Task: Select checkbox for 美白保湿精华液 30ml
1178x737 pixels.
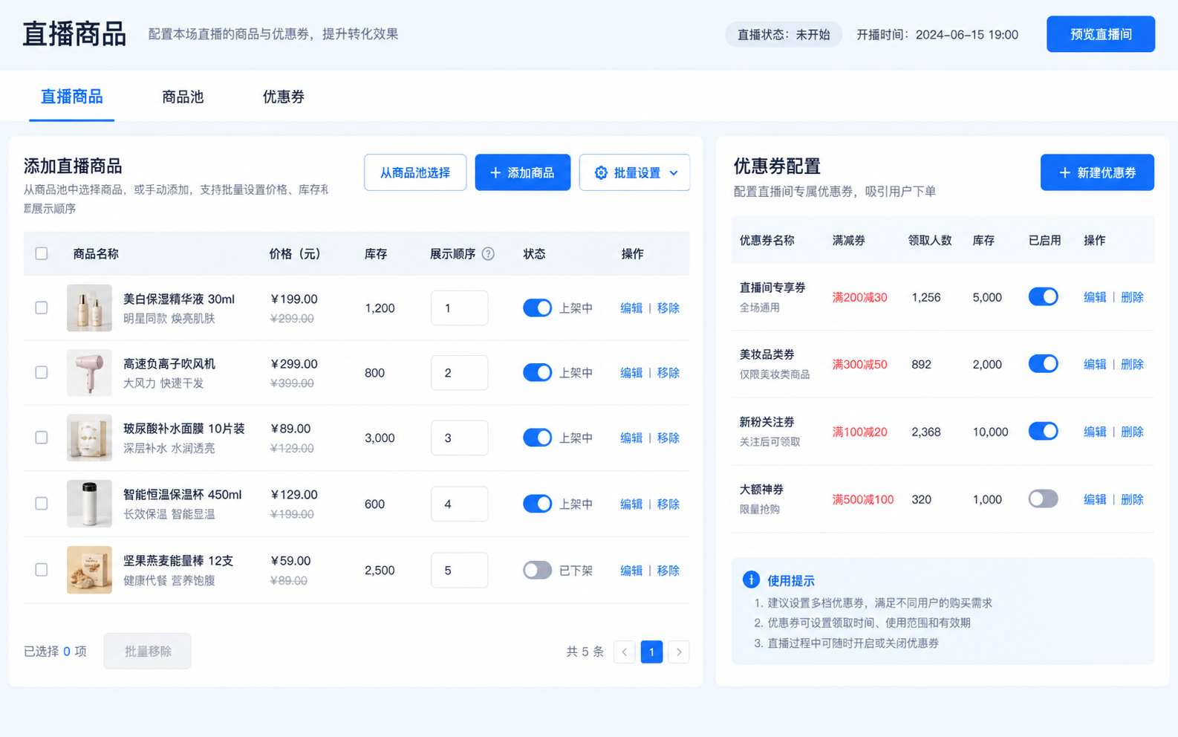Action: (x=42, y=308)
